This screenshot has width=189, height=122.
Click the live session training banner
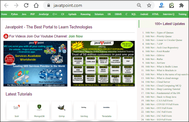pyautogui.click(x=103, y=64)
